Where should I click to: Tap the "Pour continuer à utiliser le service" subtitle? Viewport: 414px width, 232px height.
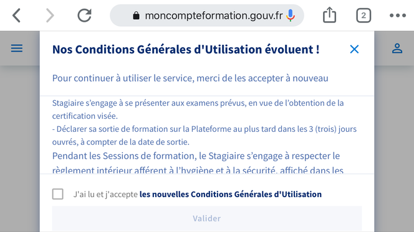pos(190,78)
